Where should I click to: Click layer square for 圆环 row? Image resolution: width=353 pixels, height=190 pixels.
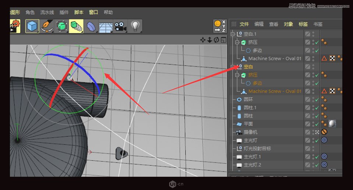[x=307, y=99]
